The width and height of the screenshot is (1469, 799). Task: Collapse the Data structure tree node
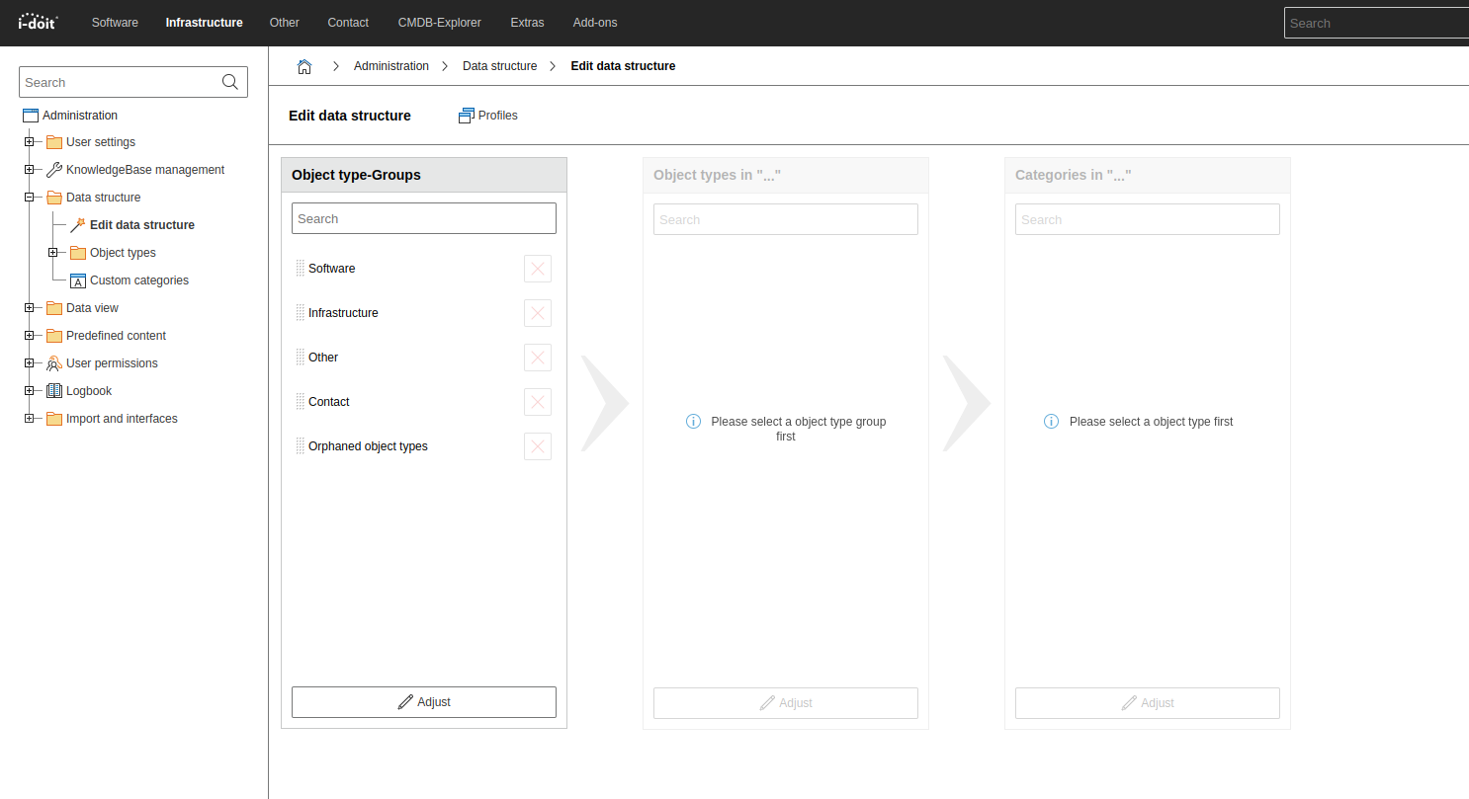coord(29,198)
